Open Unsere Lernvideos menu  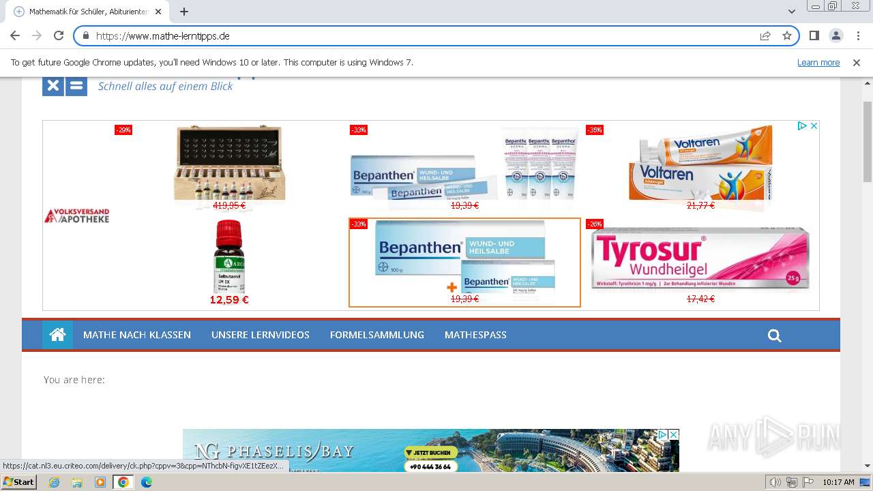tap(261, 335)
